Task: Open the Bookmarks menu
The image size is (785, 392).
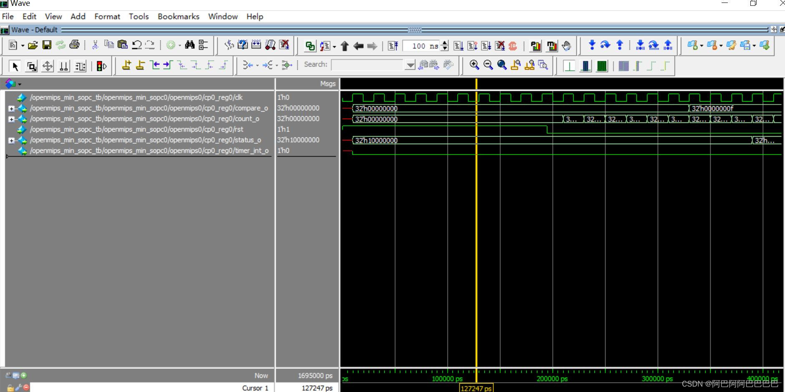Action: (179, 16)
